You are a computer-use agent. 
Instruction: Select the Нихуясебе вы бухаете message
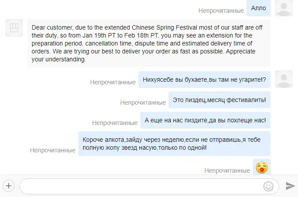(204, 80)
